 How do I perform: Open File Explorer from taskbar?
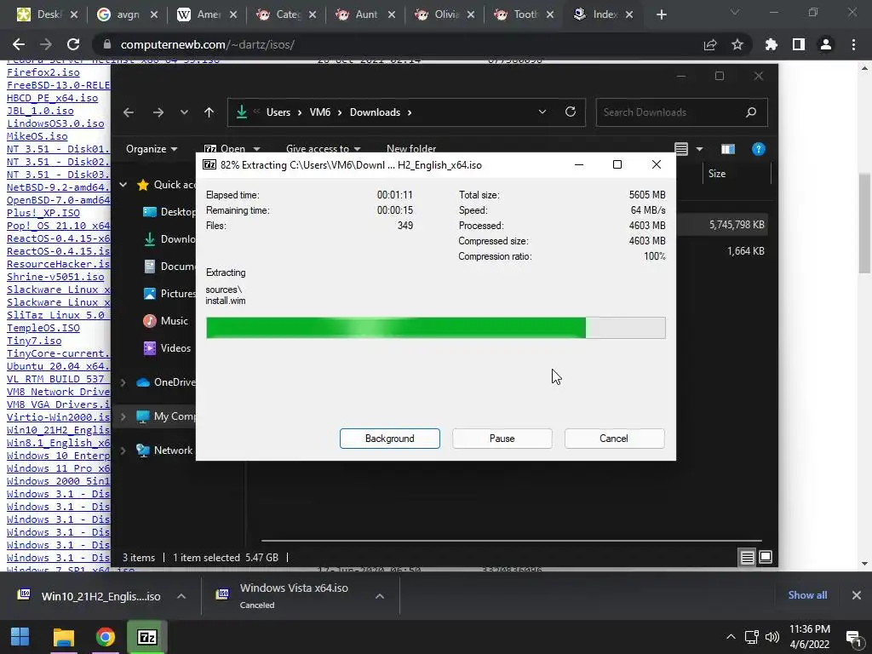[63, 637]
